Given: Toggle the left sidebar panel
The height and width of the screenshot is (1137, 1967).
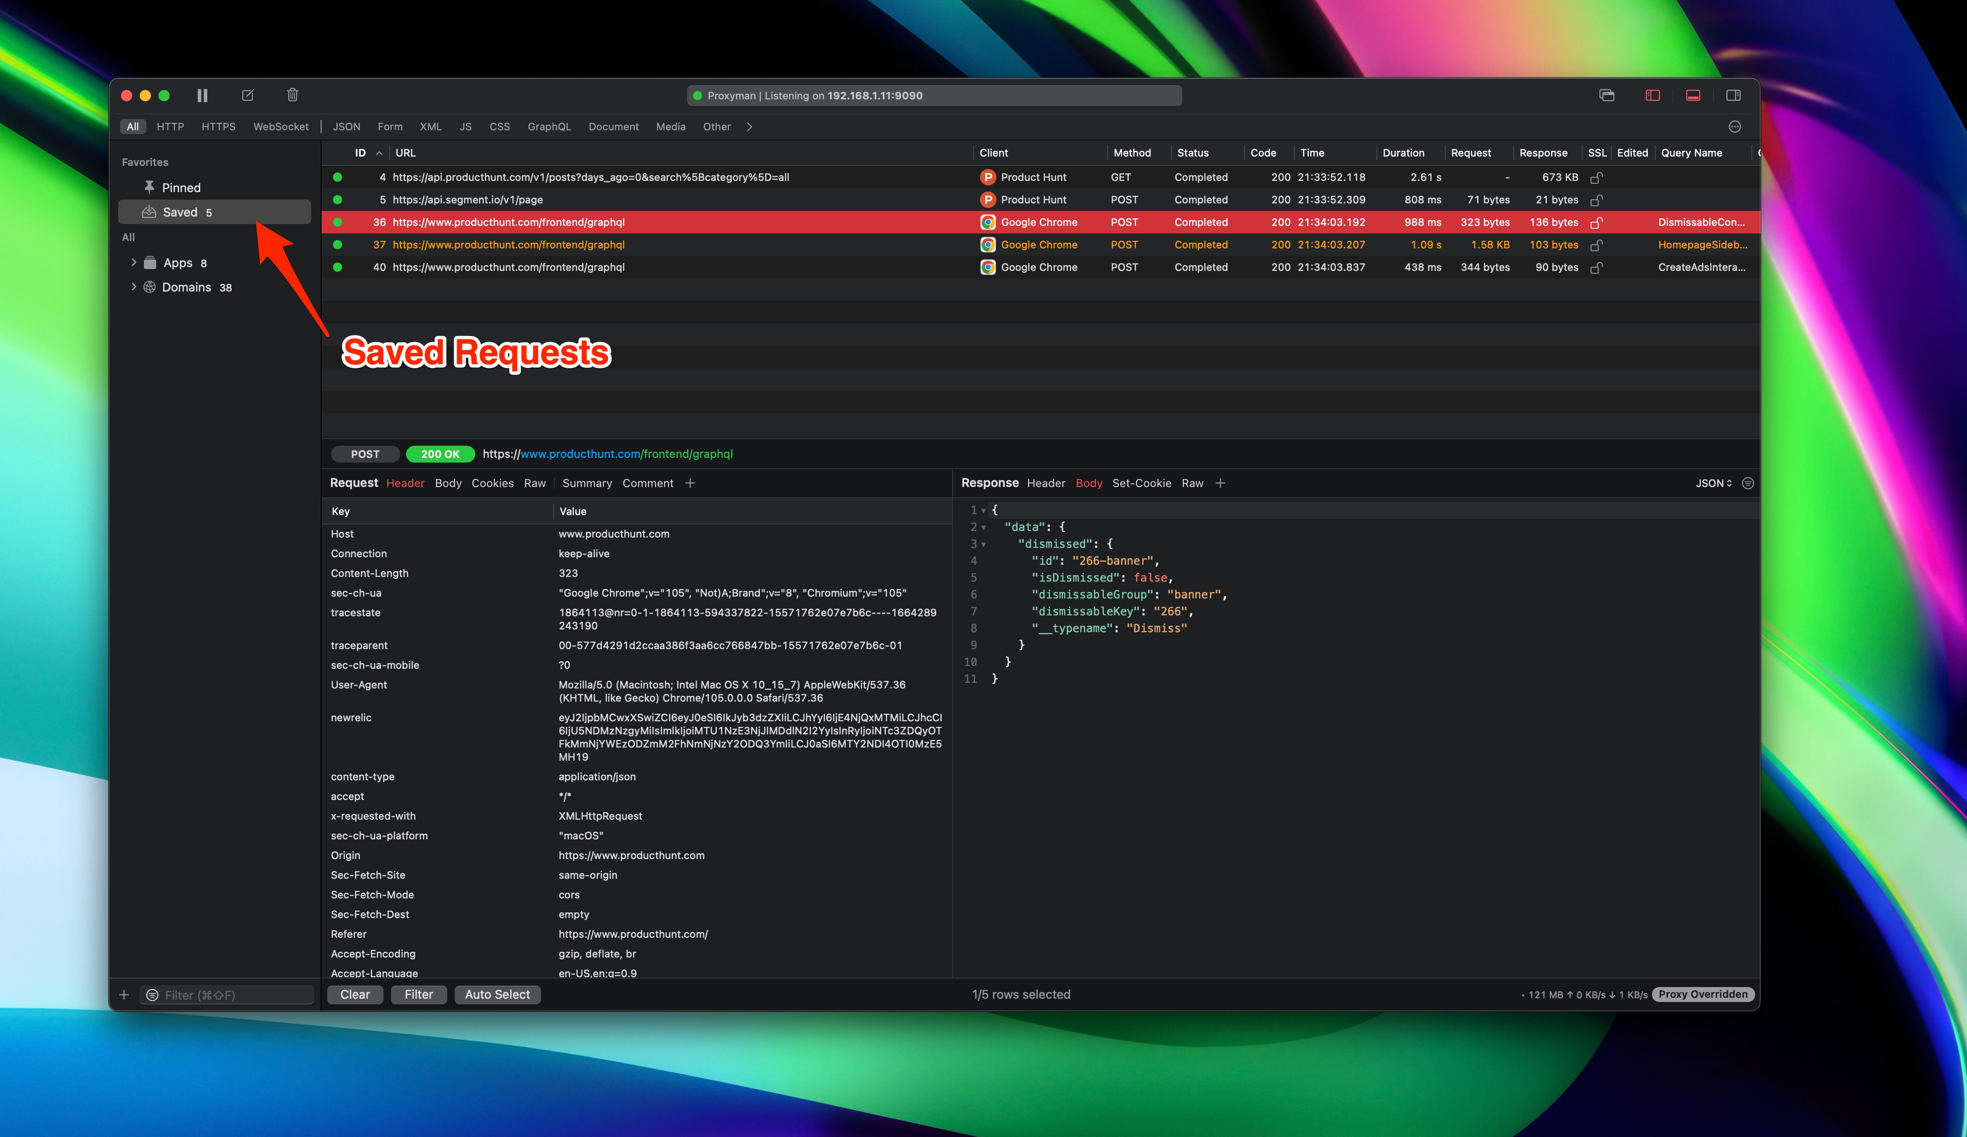Looking at the screenshot, I should [x=1652, y=94].
